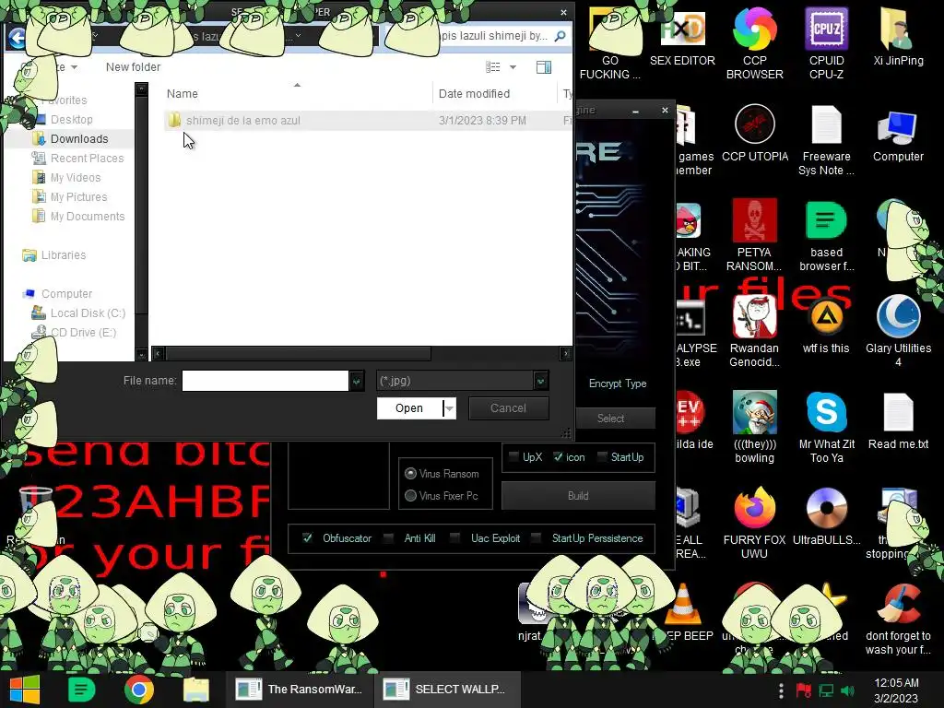Click the Windows Start button
944x708 pixels.
tap(24, 690)
